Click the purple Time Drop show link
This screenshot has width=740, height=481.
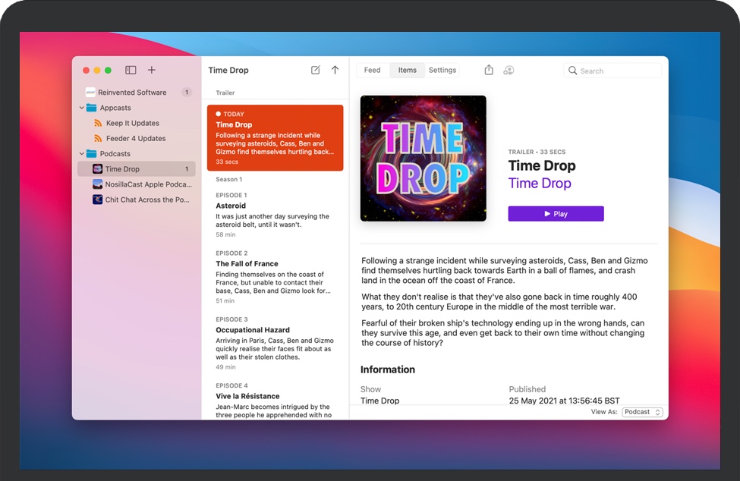[540, 183]
